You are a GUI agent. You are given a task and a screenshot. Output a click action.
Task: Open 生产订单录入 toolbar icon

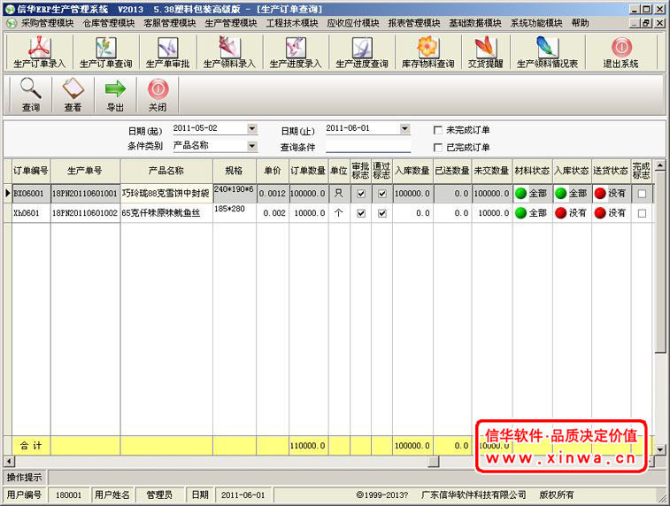39,52
